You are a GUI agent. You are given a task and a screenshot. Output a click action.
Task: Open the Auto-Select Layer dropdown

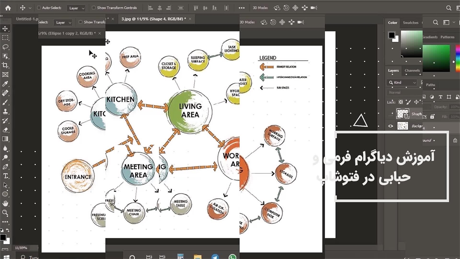point(77,8)
